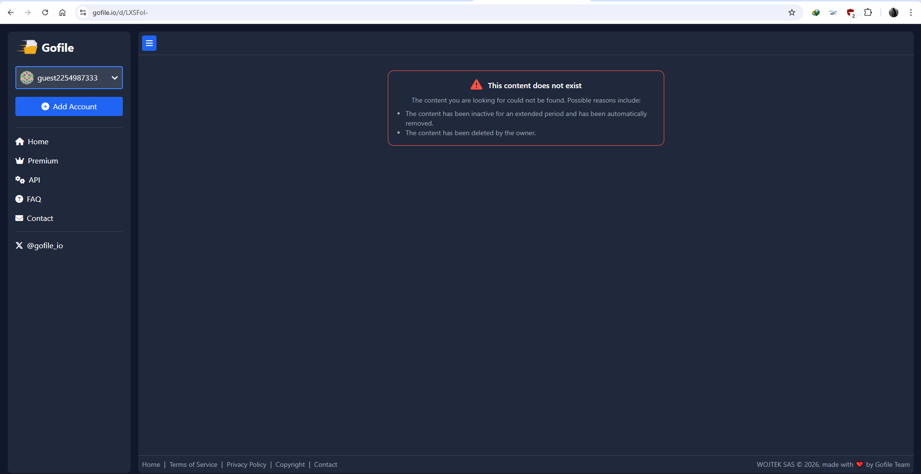The width and height of the screenshot is (921, 474).
Task: Toggle the sidebar with the hamburger button
Action: point(149,43)
